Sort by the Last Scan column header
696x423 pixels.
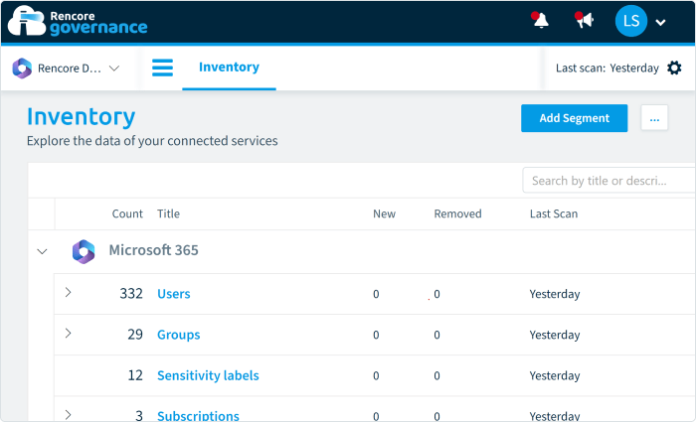click(554, 213)
